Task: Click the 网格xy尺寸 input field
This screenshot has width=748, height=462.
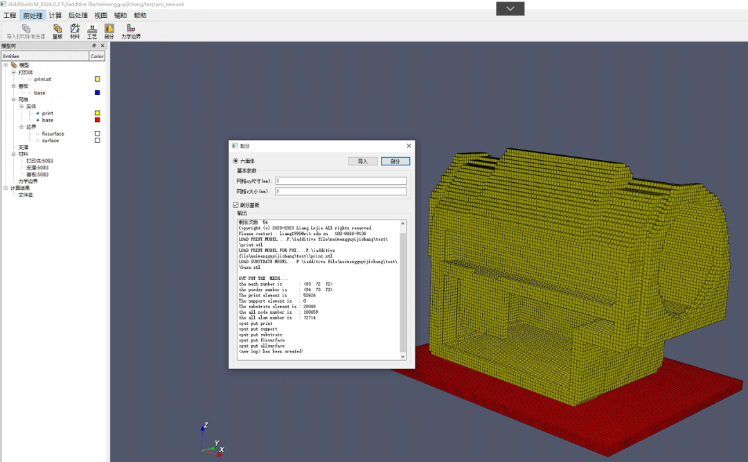Action: [341, 181]
